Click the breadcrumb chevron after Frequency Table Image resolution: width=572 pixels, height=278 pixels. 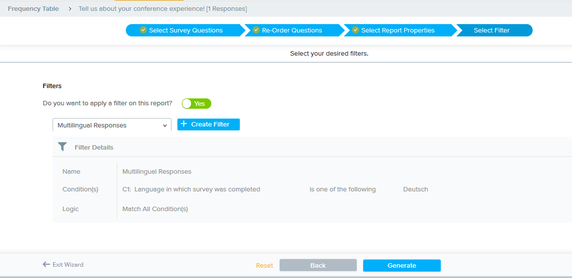click(69, 9)
